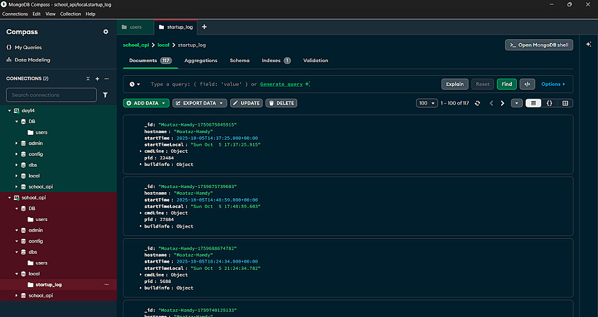Open Compass settings gear
This screenshot has width=598, height=317.
coord(106,32)
